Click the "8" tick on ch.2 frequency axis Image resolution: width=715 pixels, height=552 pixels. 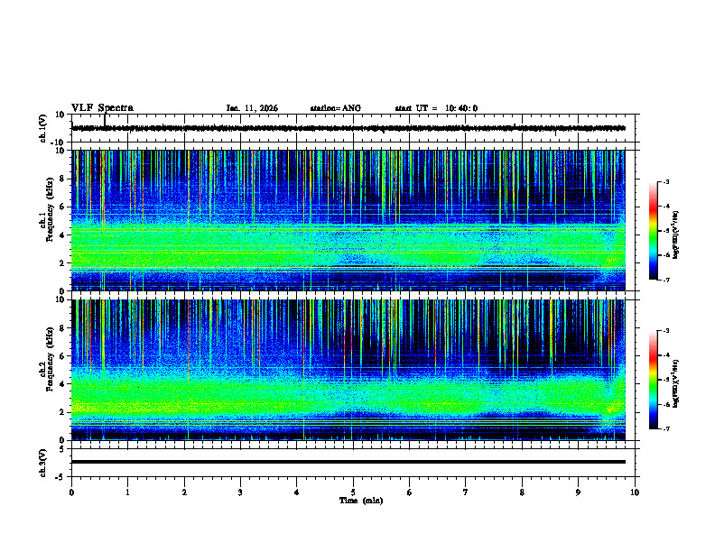(62, 328)
